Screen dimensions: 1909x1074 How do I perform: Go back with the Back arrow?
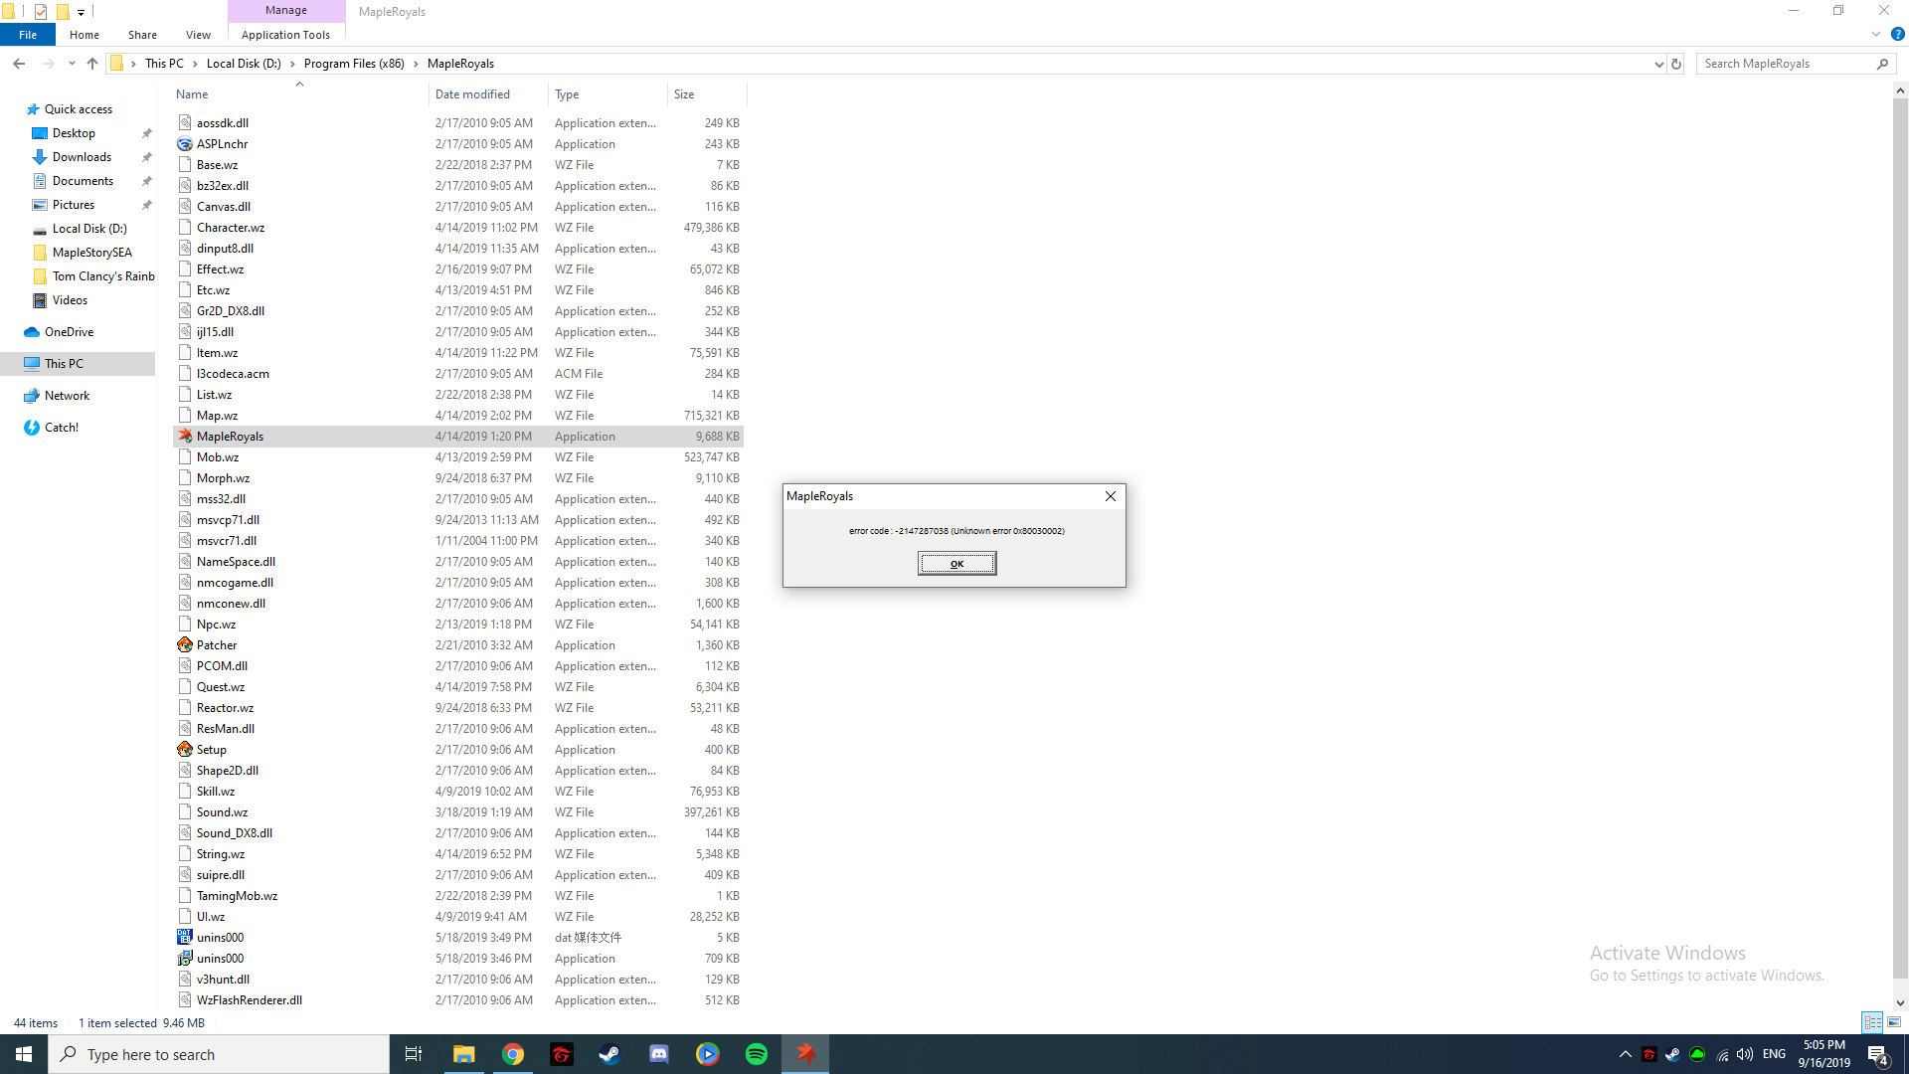(19, 64)
